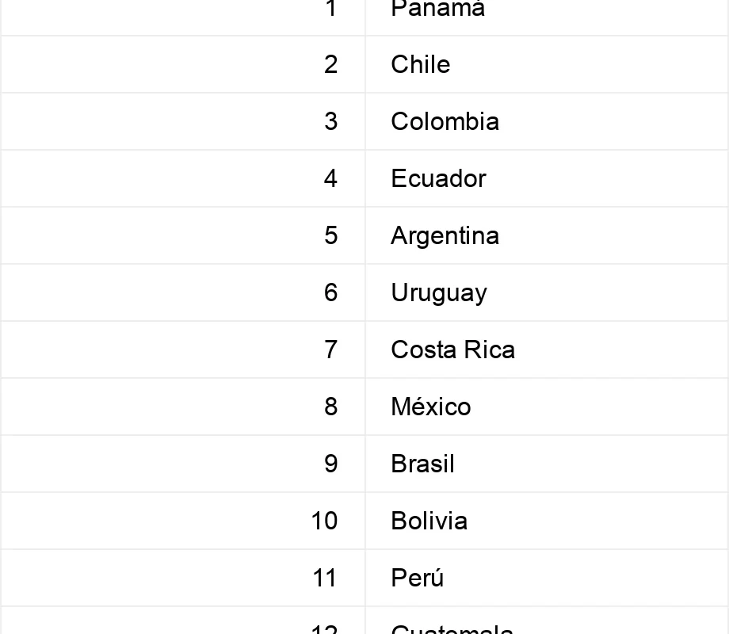Image resolution: width=729 pixels, height=634 pixels.
Task: Select the rank number 10 cell
Action: tap(183, 521)
